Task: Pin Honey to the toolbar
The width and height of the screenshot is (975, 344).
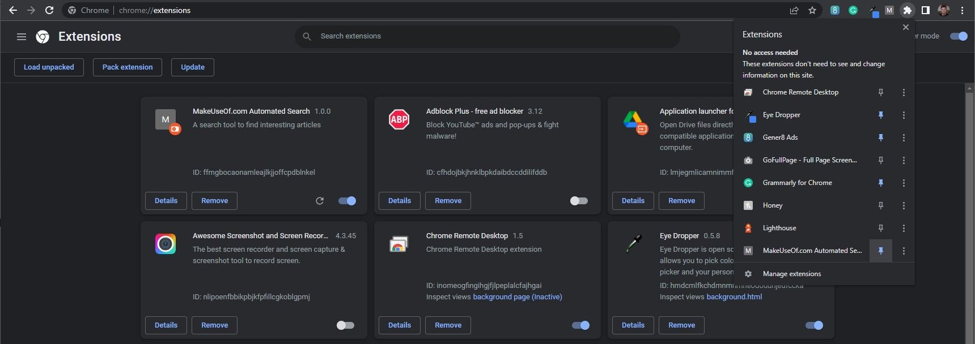Action: 881,205
